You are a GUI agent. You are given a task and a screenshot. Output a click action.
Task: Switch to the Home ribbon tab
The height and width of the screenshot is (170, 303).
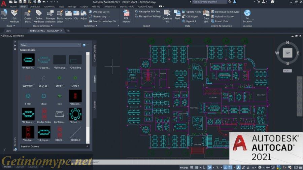[13, 7]
